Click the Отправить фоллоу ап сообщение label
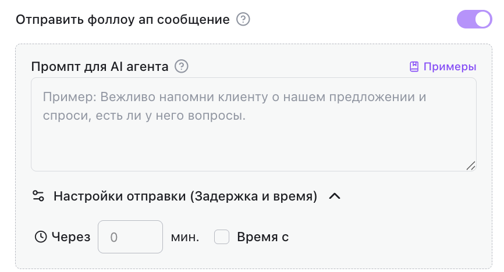Image resolution: width=504 pixels, height=272 pixels. pos(123,20)
